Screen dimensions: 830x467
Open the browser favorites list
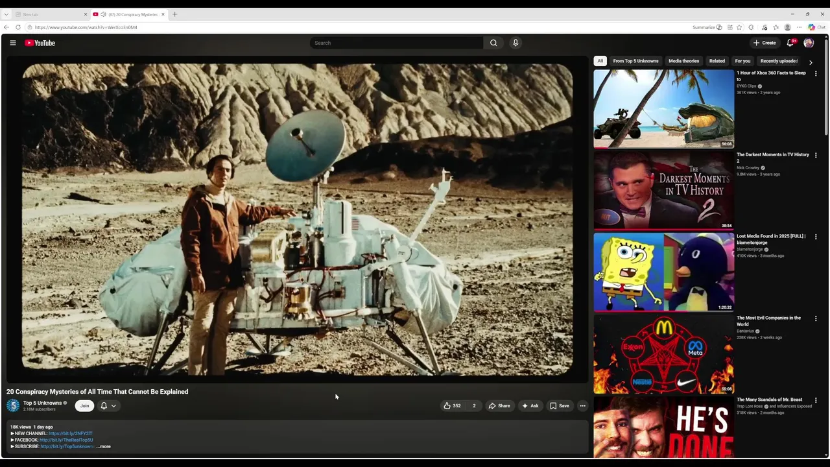(776, 27)
